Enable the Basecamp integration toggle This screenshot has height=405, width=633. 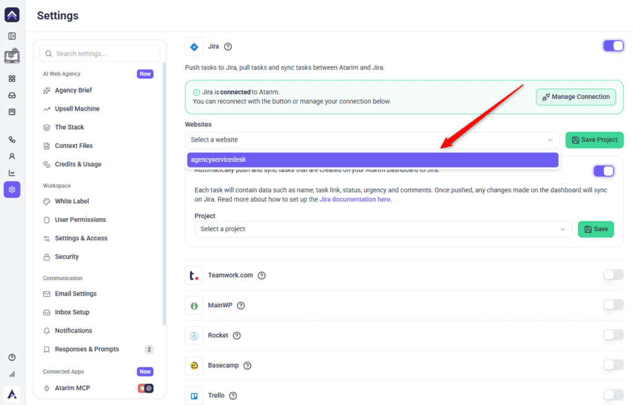[x=613, y=365]
